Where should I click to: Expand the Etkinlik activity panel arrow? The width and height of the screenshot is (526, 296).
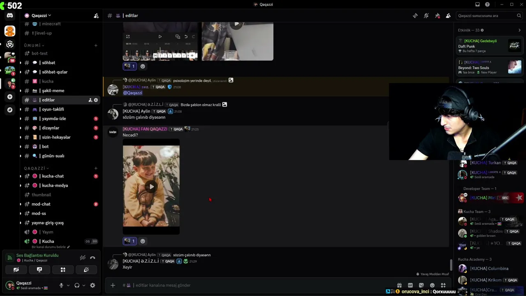coord(519,30)
